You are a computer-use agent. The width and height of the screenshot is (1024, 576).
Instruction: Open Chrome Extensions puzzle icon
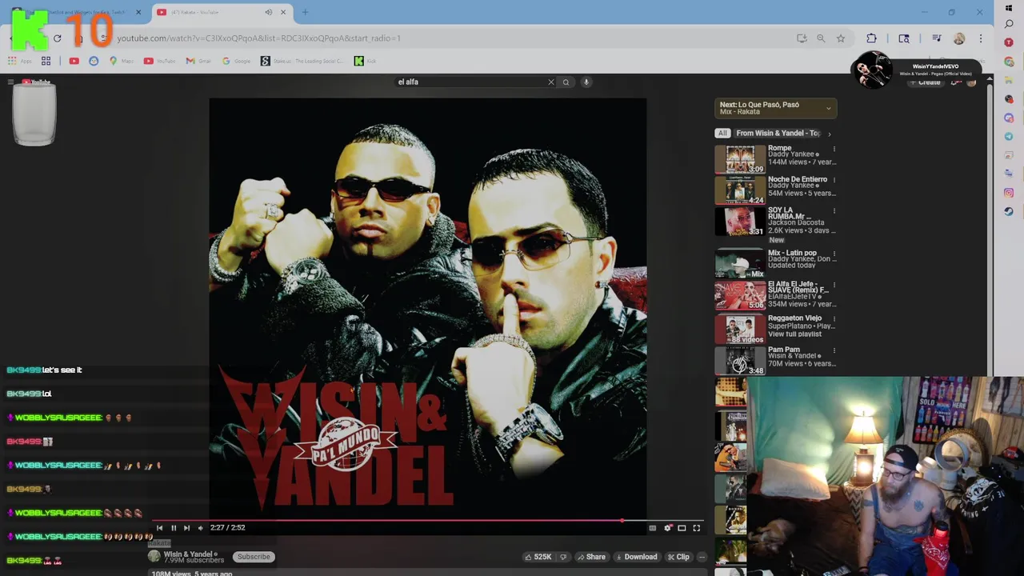pos(871,38)
